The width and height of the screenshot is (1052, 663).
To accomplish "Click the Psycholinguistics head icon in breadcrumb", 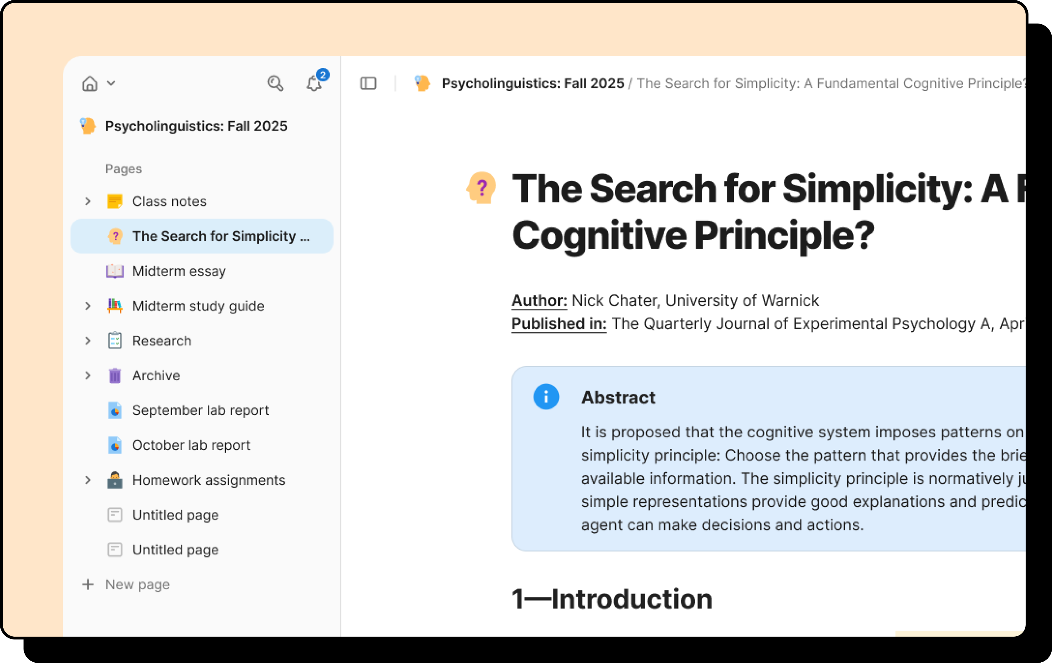I will coord(422,83).
